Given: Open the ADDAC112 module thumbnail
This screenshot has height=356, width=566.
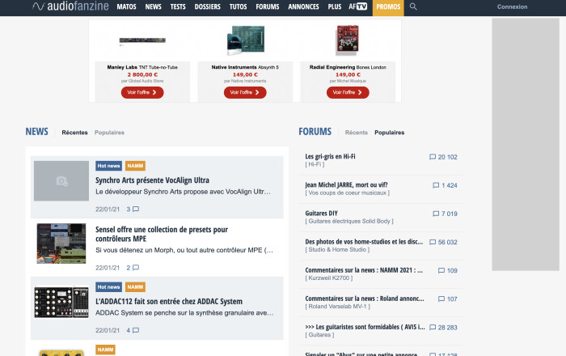Looking at the screenshot, I should tap(61, 303).
